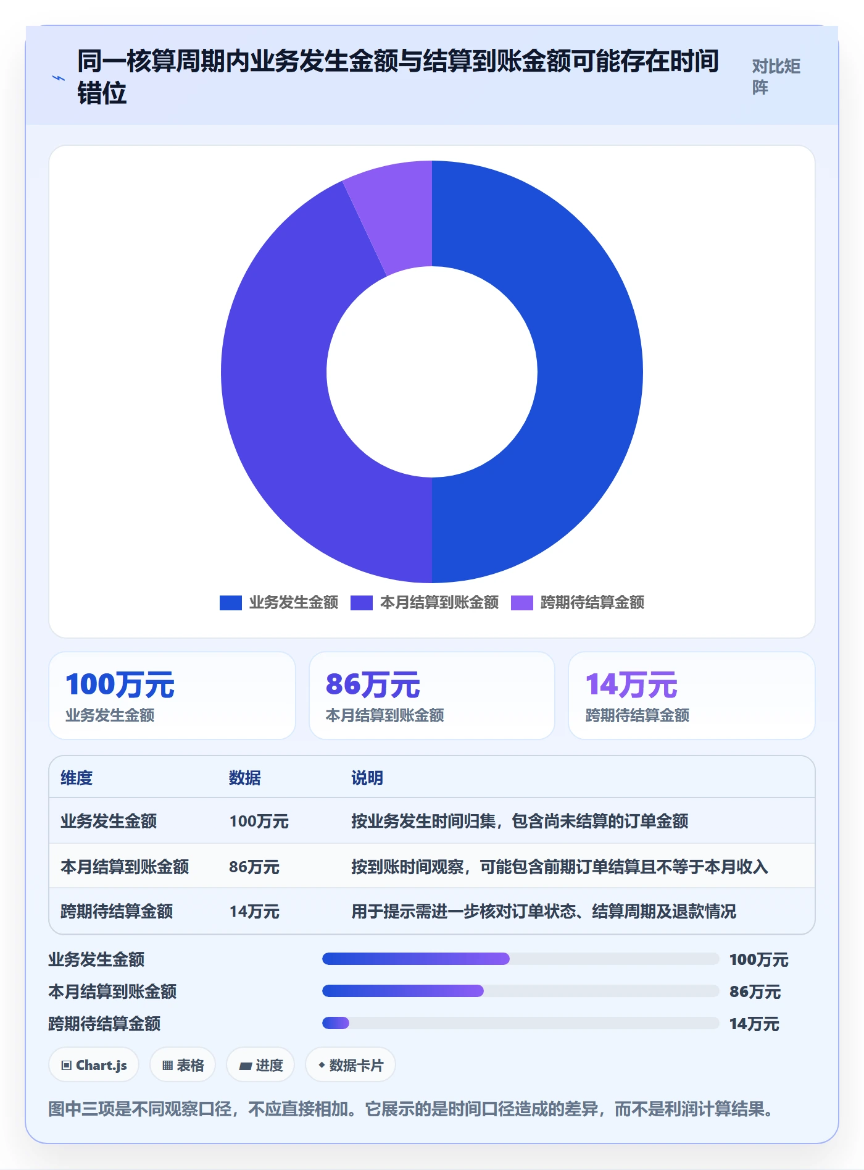864x1170 pixels.
Task: Select the 进度 tag chip
Action: click(x=260, y=1065)
